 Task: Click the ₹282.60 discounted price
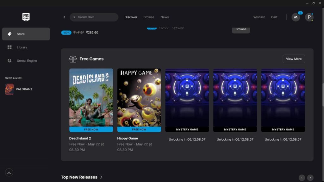click(x=92, y=33)
